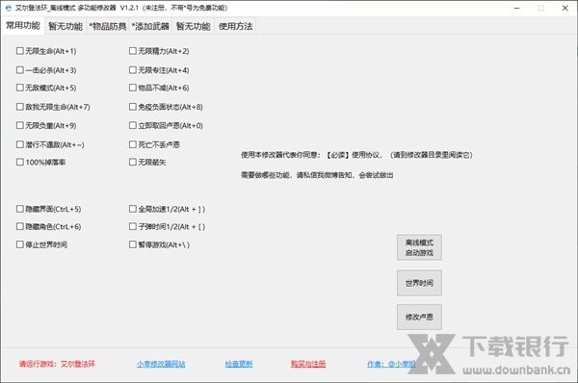The width and height of the screenshot is (578, 383).
Task: Open the 暂无功能 tab next to 使用方法
Action: 194,26
